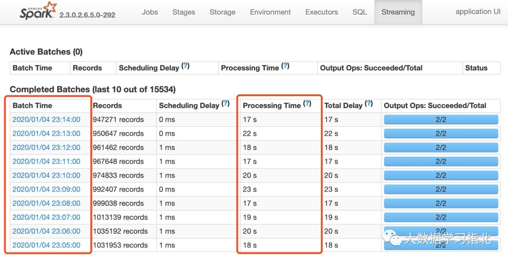Viewport: 508px width, 261px height.
Task: Click help icon beside Completed Batches Processing Time
Action: [x=307, y=104]
